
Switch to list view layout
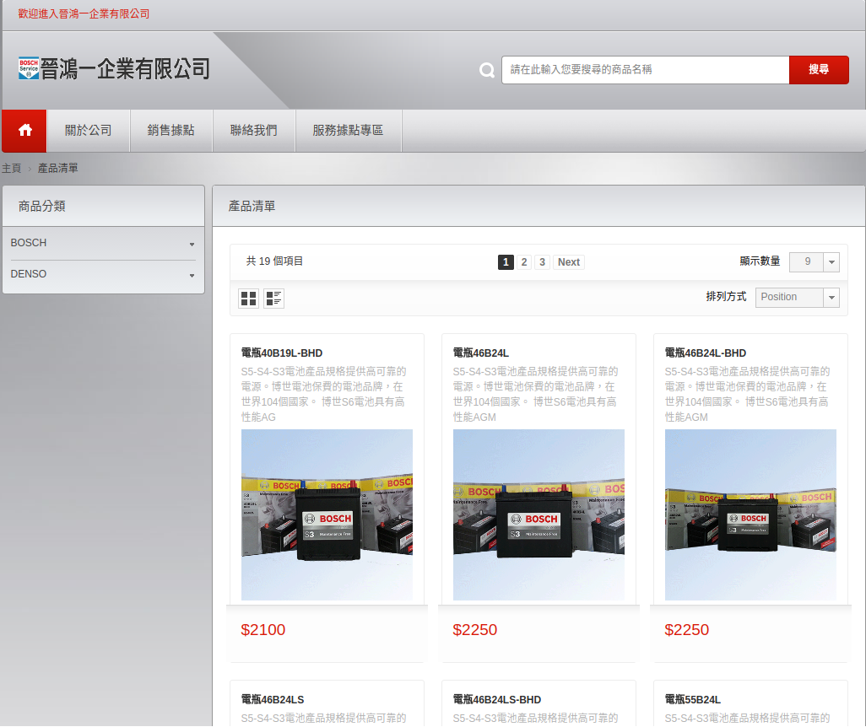(x=274, y=299)
